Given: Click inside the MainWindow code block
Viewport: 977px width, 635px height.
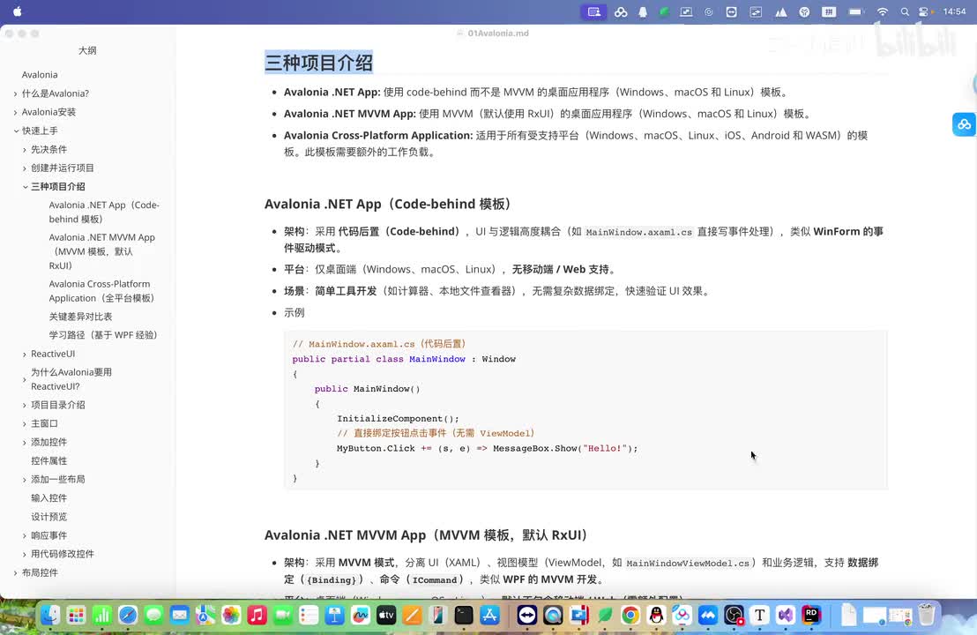Looking at the screenshot, I should [x=585, y=411].
